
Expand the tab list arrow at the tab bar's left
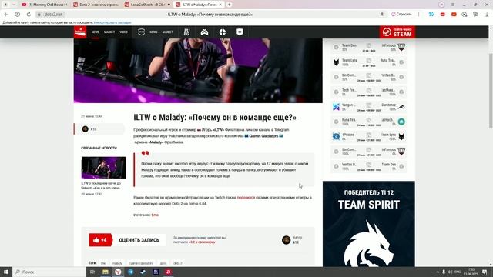pos(14,5)
